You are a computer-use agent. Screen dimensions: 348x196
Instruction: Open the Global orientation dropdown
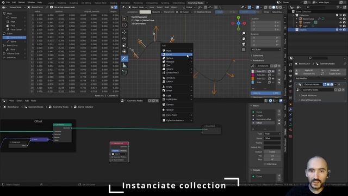189,7
